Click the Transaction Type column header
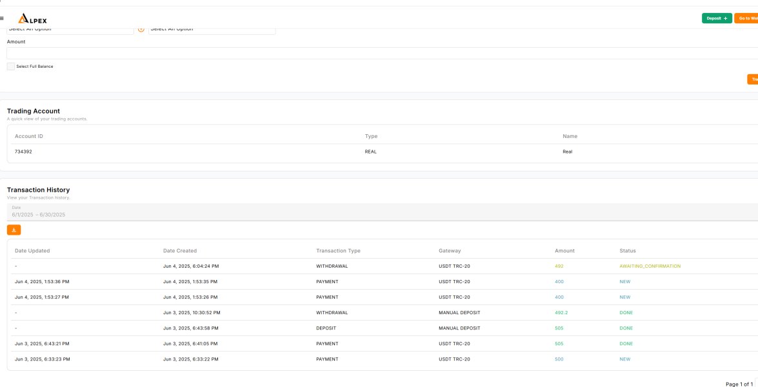This screenshot has width=758, height=387. click(x=338, y=251)
